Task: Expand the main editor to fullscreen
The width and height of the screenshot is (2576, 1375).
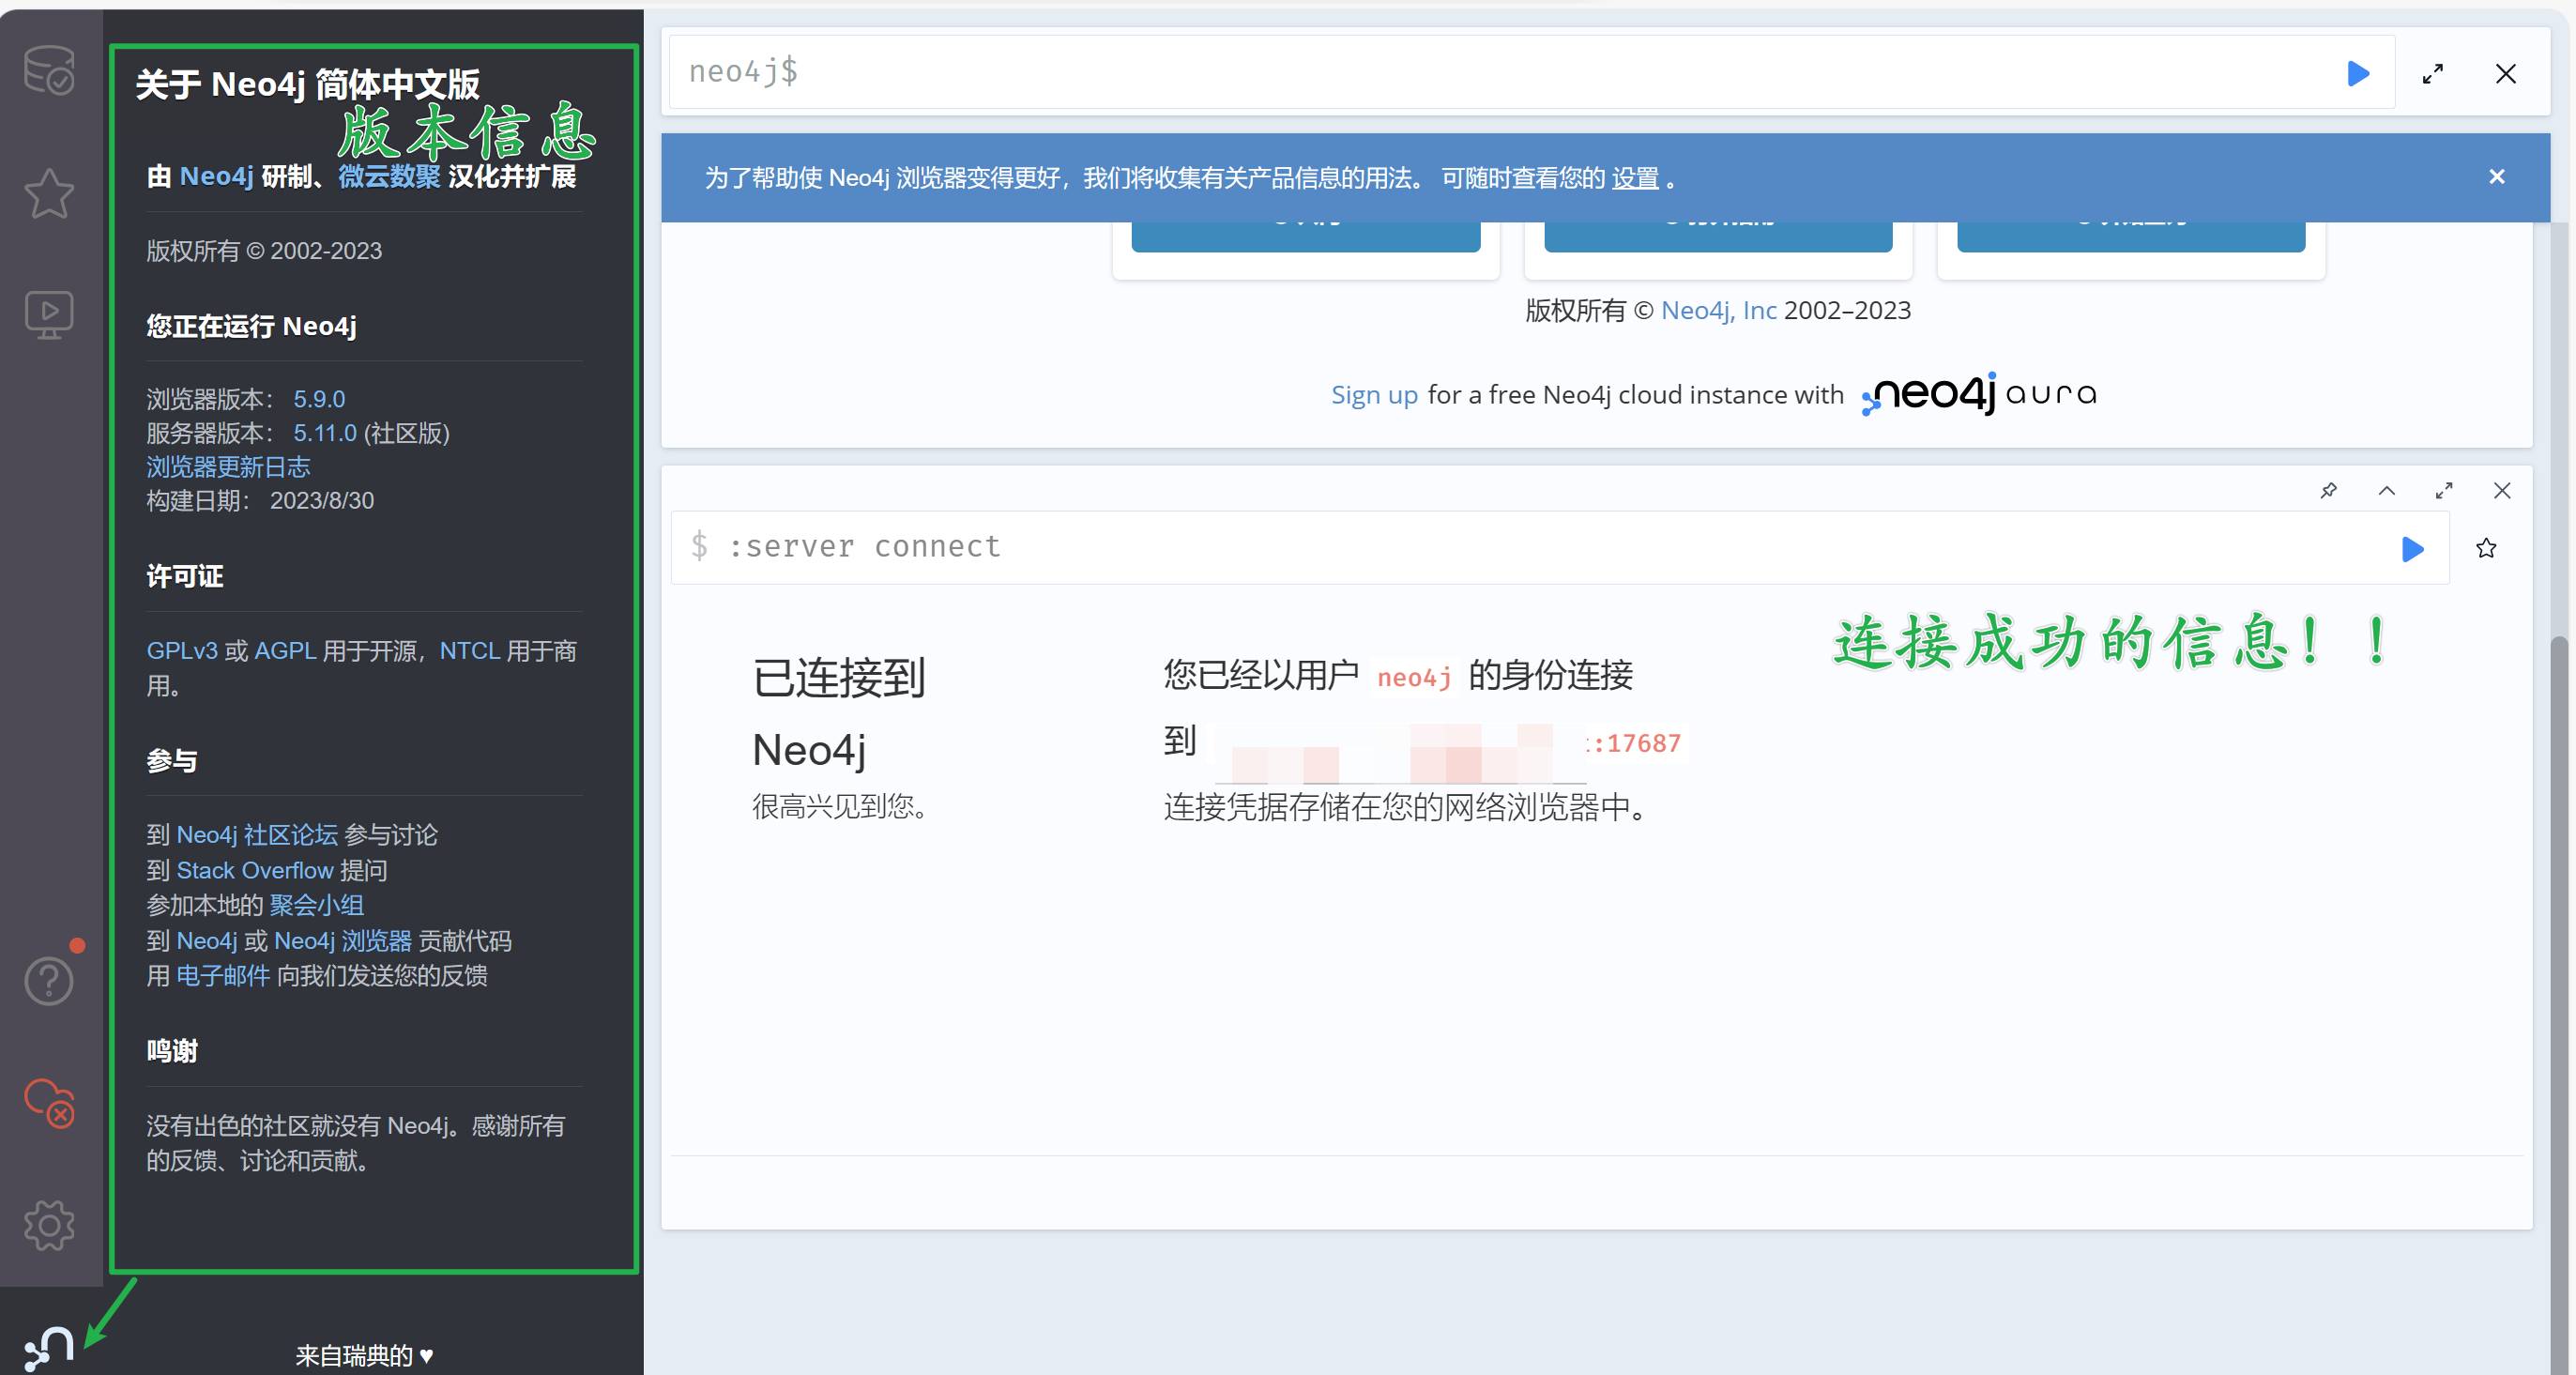Action: [x=2433, y=73]
